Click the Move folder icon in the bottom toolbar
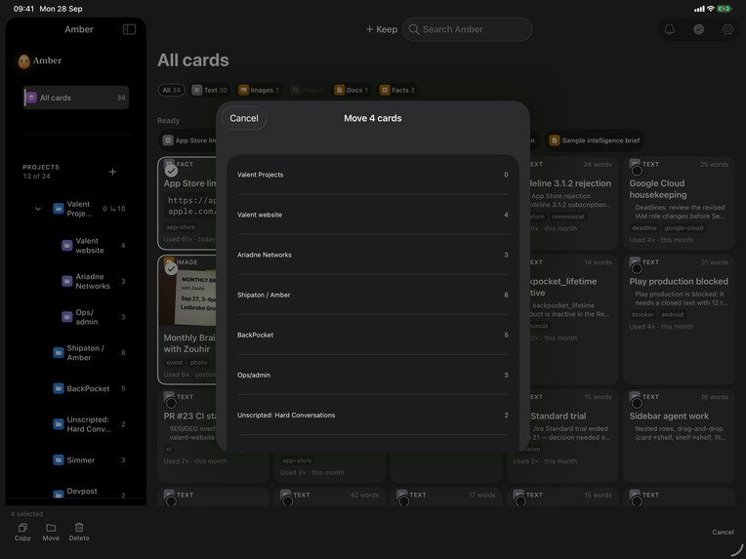Image resolution: width=746 pixels, height=559 pixels. point(51,528)
